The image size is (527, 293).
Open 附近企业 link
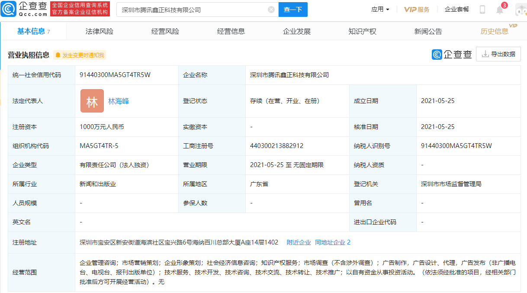tap(299, 242)
